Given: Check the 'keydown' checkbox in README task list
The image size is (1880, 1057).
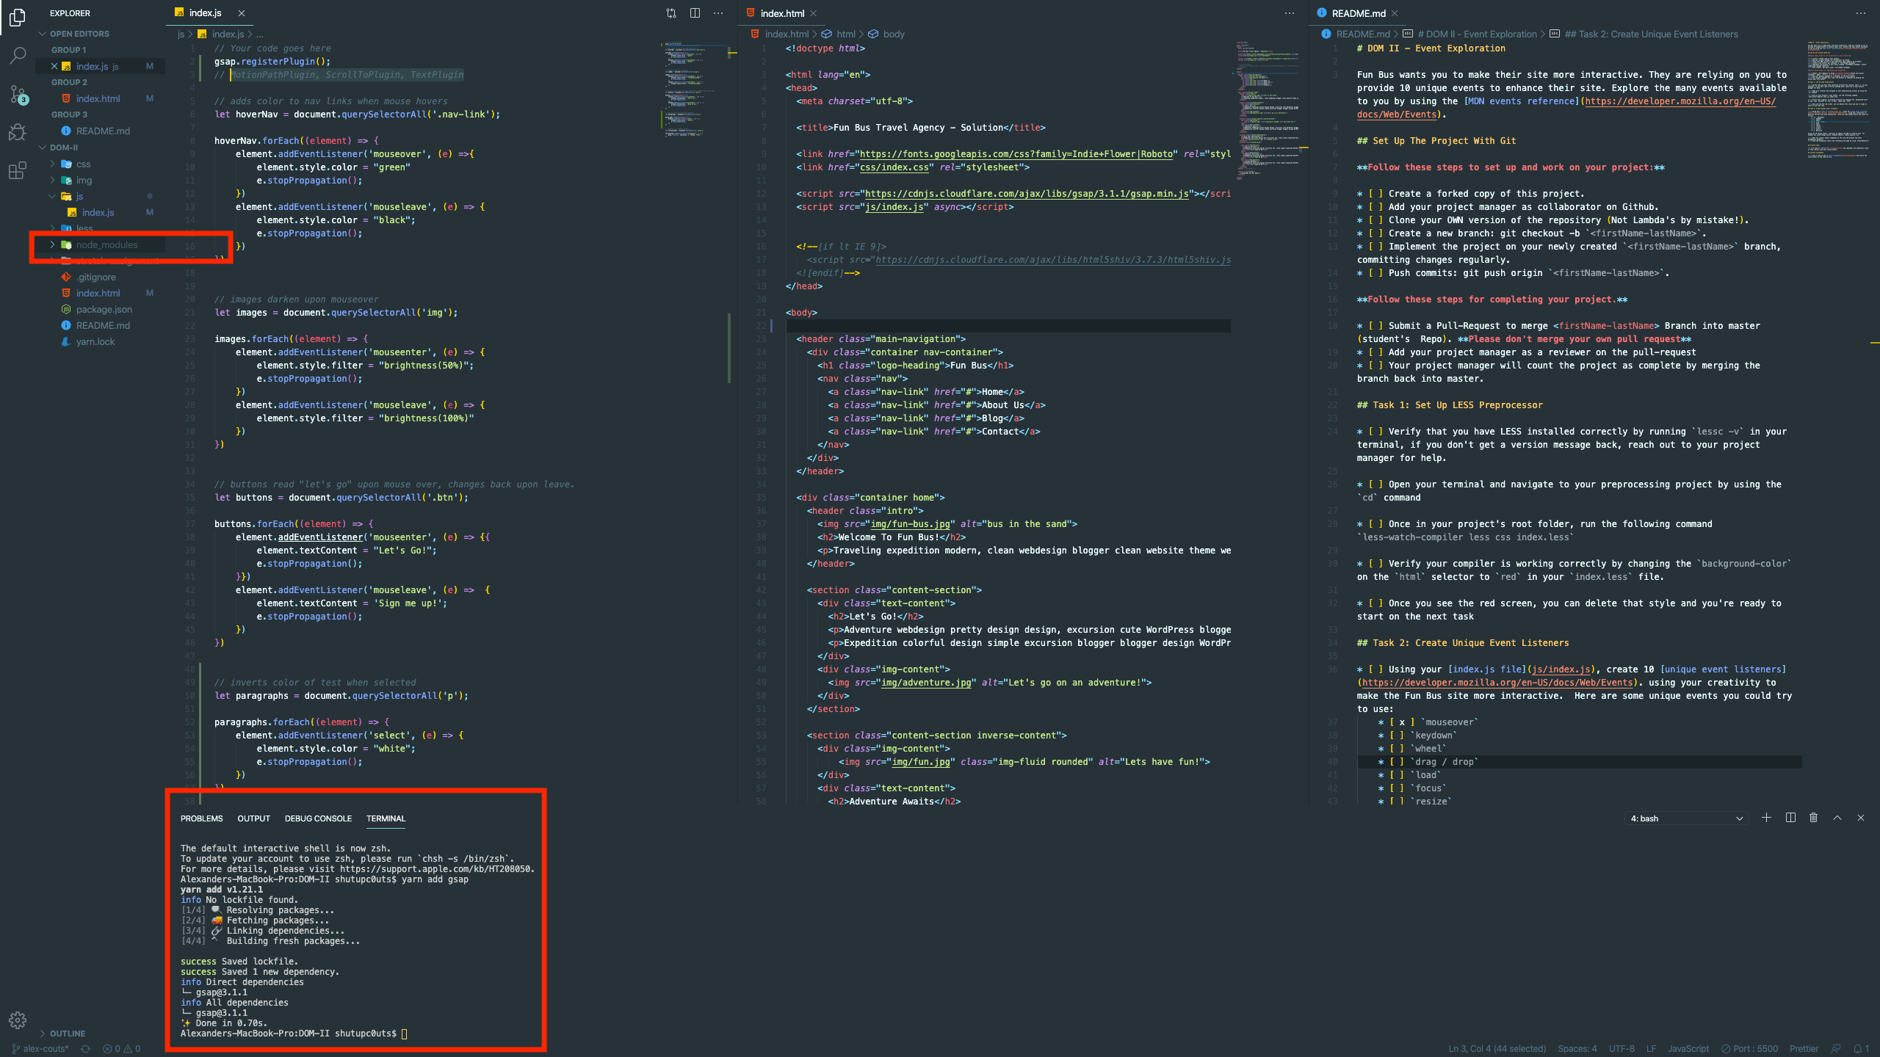Looking at the screenshot, I should [1396, 735].
